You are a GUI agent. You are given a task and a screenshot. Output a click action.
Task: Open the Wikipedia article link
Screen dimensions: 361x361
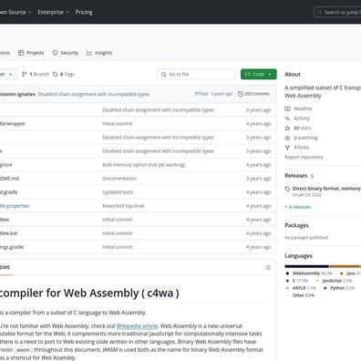pyautogui.click(x=137, y=325)
